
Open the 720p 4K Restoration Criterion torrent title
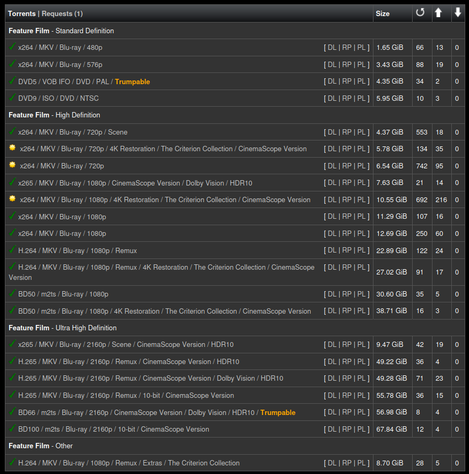[x=163, y=149]
